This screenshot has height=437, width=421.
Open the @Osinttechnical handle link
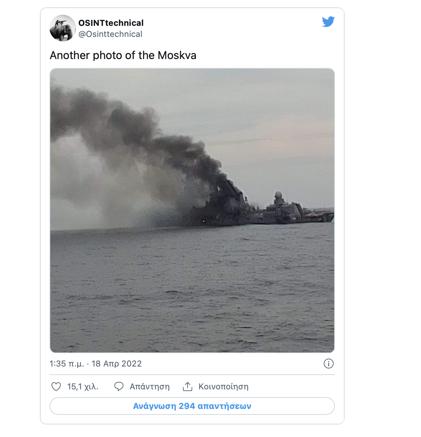(x=110, y=34)
